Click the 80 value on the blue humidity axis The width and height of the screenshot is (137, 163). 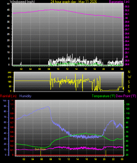(5, 111)
